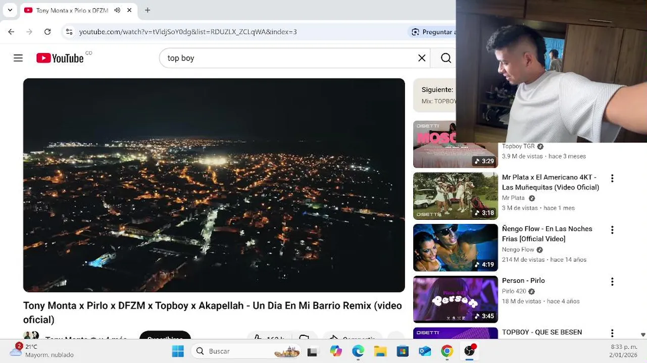Open a new browser tab
This screenshot has width=647, height=363.
pyautogui.click(x=147, y=10)
